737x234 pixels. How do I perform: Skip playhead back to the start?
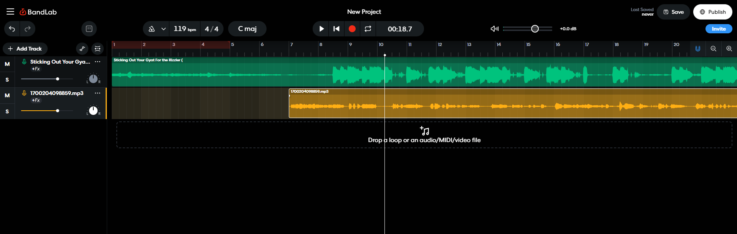(336, 29)
